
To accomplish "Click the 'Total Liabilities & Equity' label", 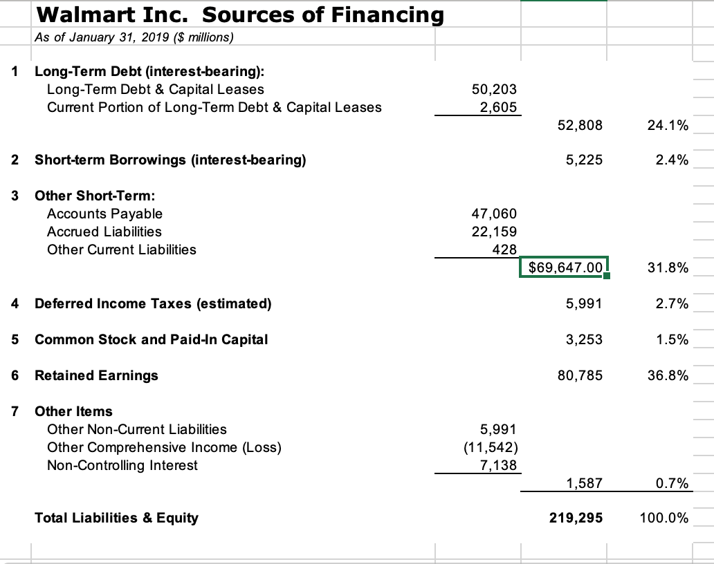I will (x=116, y=518).
